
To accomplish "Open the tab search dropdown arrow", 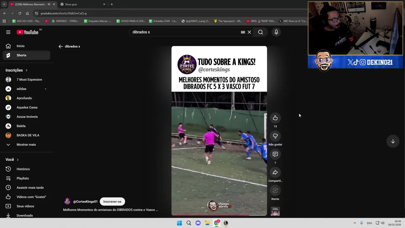I will [4, 4].
